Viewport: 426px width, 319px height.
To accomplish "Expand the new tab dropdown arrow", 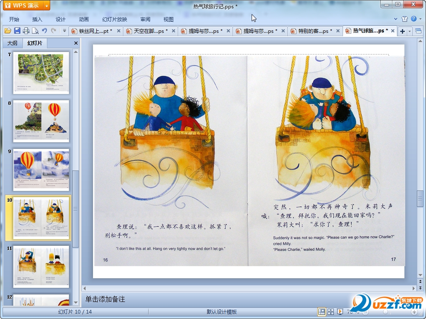I will pyautogui.click(x=410, y=31).
